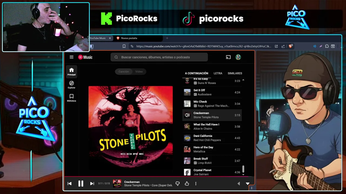Play Mic Check from the queue
The height and width of the screenshot is (194, 346).
212,104
